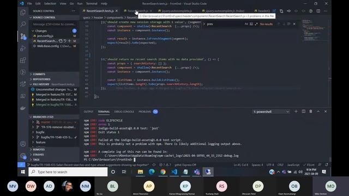Close the RecentSearch.tests.js tab

click(x=117, y=11)
